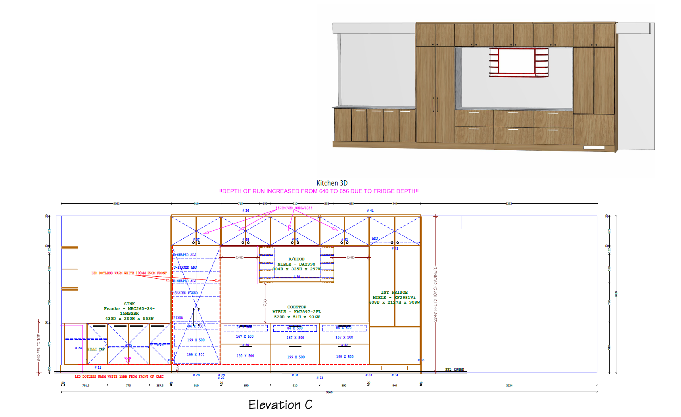Select the COOKTOP MIELE - KM7897-2FL label
The height and width of the screenshot is (417, 681).
tap(296, 311)
